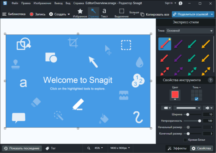The image size is (216, 153).
Task: Click the speech bubble callout icon on canvas
Action: pos(19,118)
